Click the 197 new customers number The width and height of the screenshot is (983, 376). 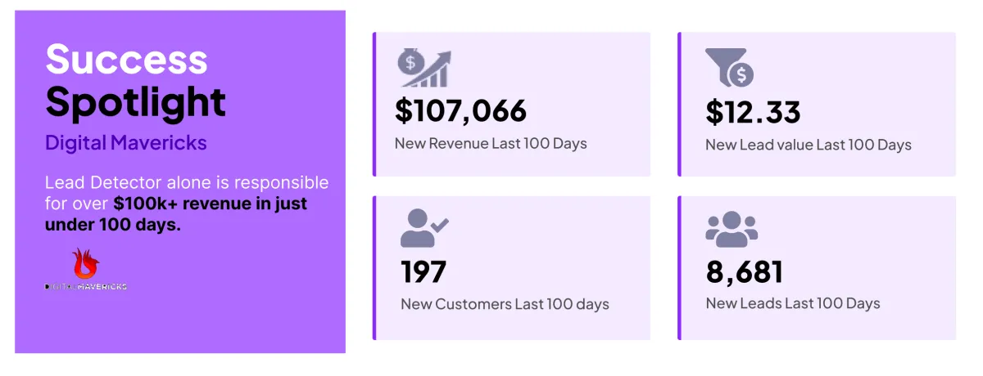pos(424,272)
